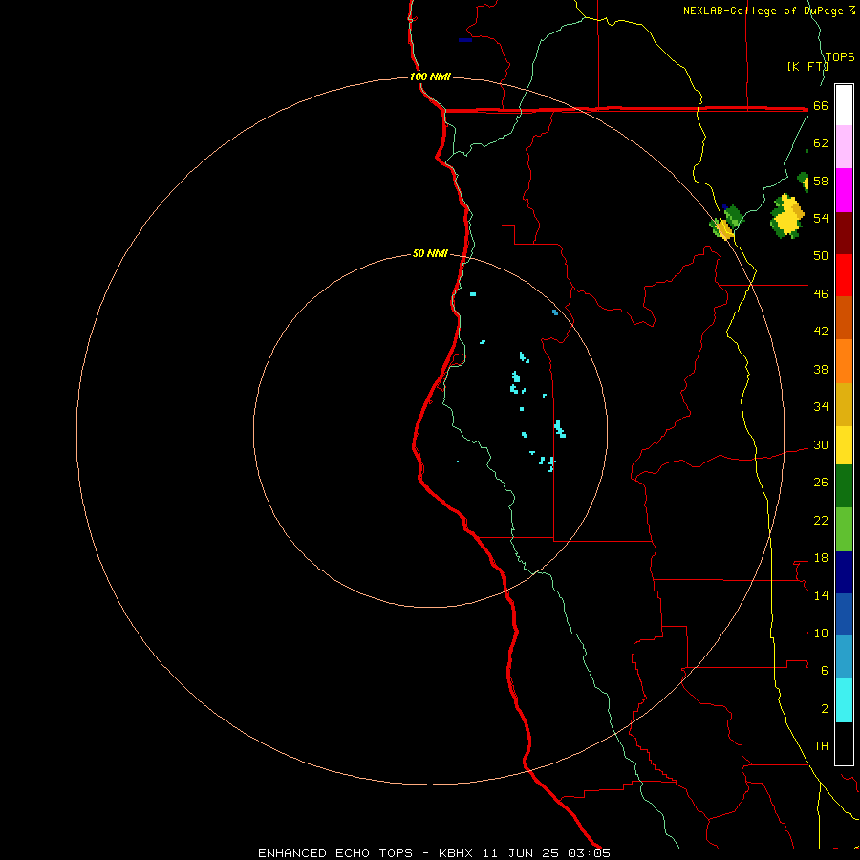
Task: Click the '30' scale value
Action: (x=821, y=444)
